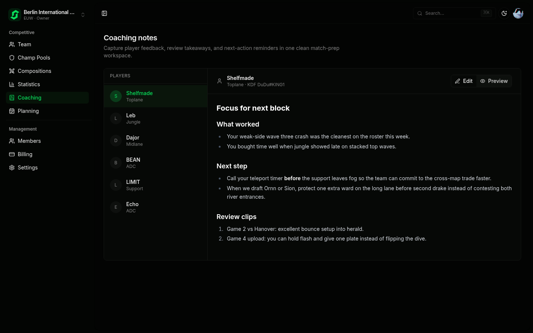
Task: Select player LIMIT Support
Action: click(155, 185)
